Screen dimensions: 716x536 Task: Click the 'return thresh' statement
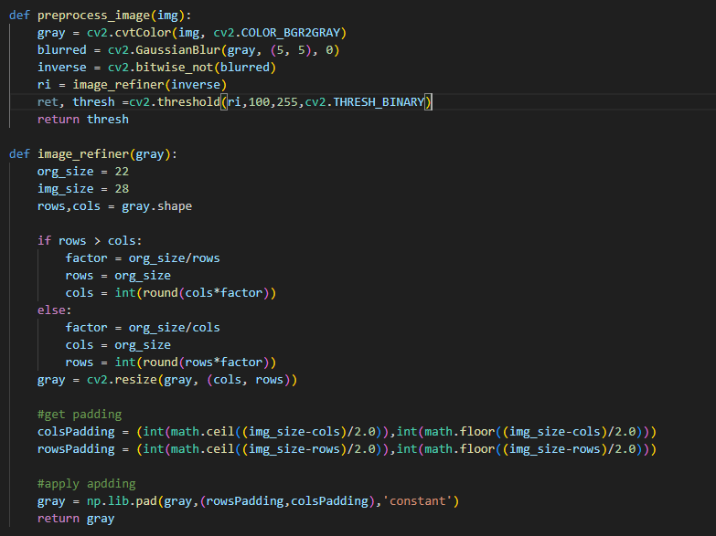[82, 120]
